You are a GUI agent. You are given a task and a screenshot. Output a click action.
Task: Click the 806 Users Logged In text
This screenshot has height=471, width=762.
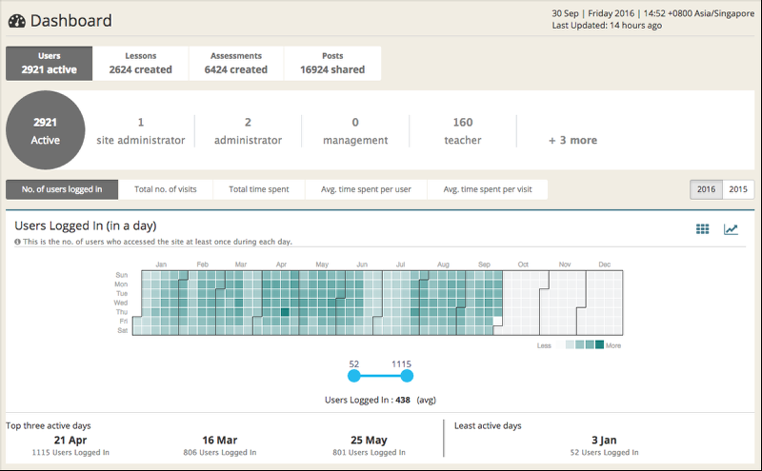coord(220,453)
